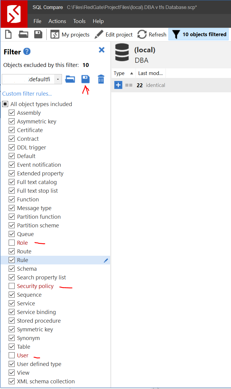This screenshot has height=389, width=231.
Task: Open Filter help question mark icon
Action: click(x=27, y=51)
